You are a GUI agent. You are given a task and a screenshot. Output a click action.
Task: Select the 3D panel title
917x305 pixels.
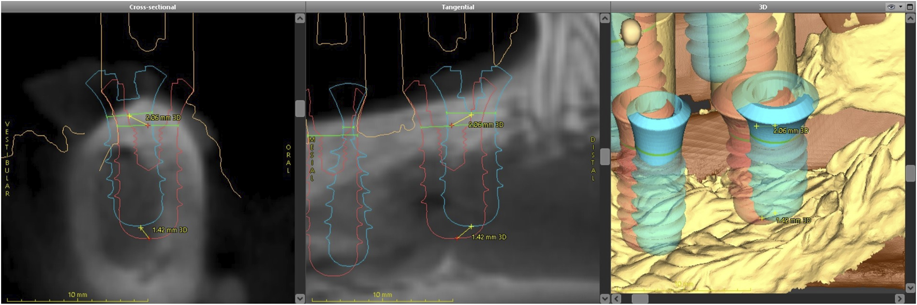pyautogui.click(x=763, y=7)
